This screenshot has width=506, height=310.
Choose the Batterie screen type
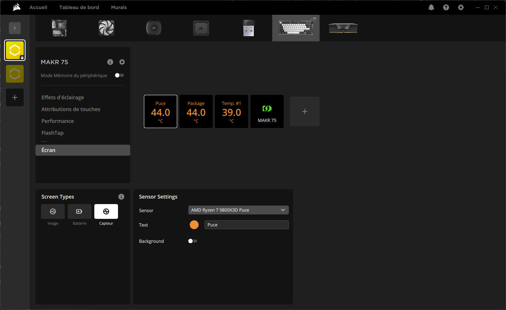80,211
